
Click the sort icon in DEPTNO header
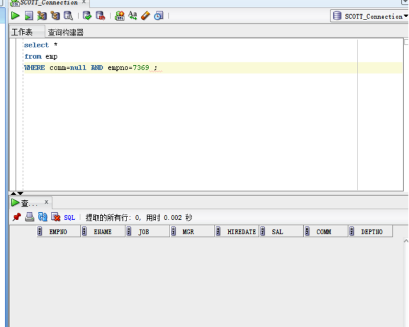[352, 231]
